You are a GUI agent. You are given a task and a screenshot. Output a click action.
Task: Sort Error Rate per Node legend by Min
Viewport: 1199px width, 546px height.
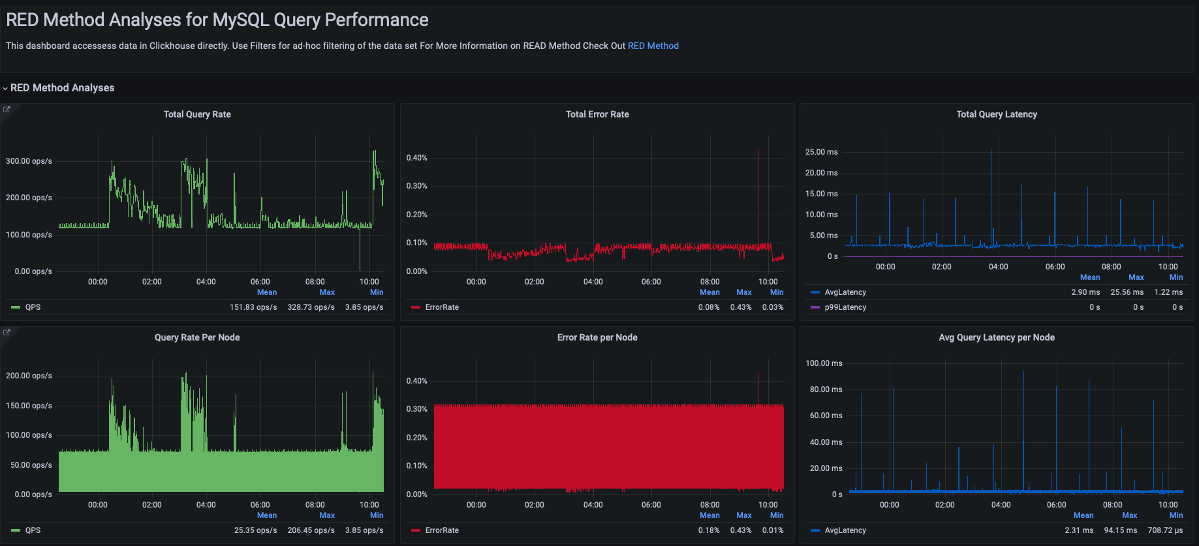pos(777,515)
